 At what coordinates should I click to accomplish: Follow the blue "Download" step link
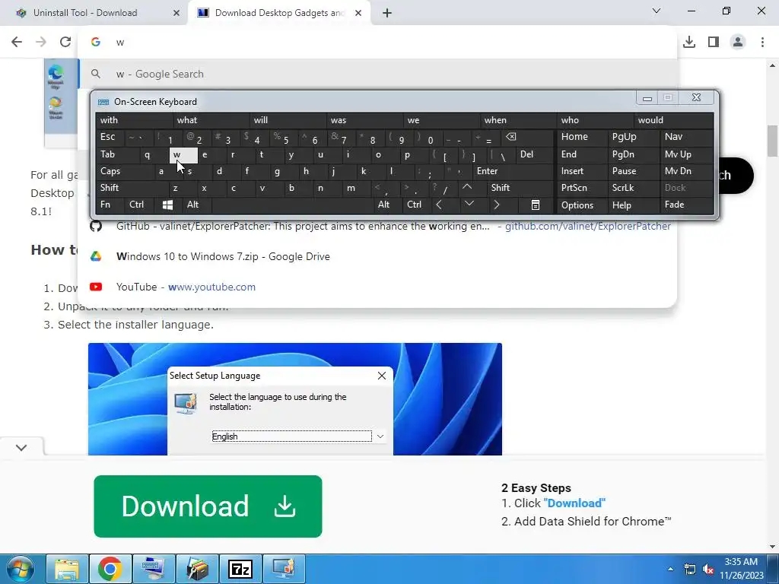click(574, 503)
